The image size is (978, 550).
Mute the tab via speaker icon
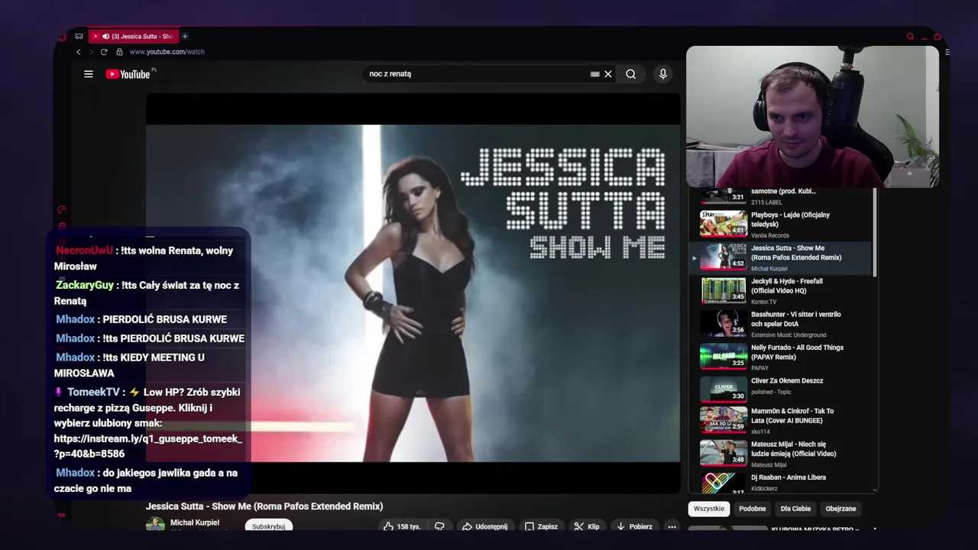point(105,36)
